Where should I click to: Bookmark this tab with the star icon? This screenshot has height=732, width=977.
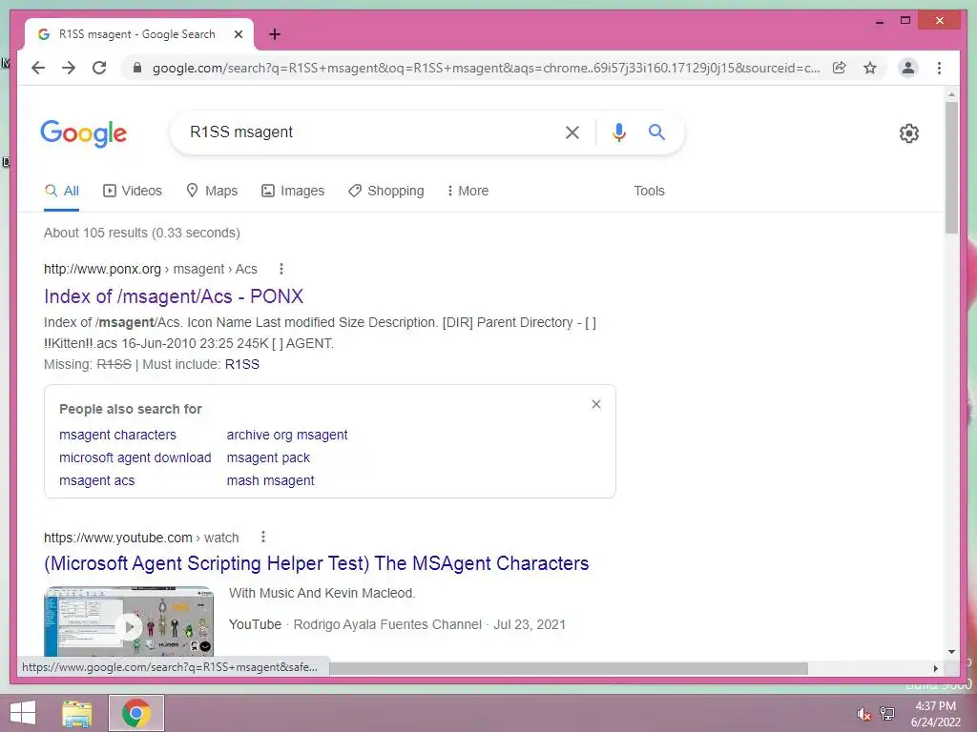tap(870, 68)
